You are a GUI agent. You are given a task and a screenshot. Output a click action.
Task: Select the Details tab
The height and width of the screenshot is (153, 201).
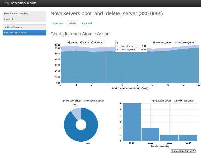click(72, 23)
